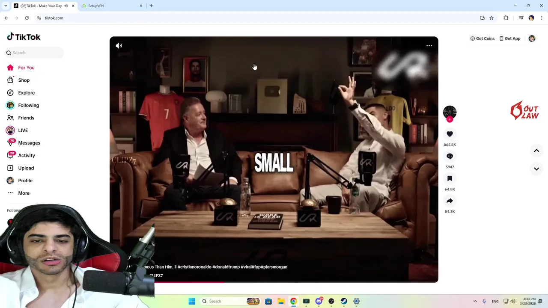Click the Get App button

[x=510, y=38]
